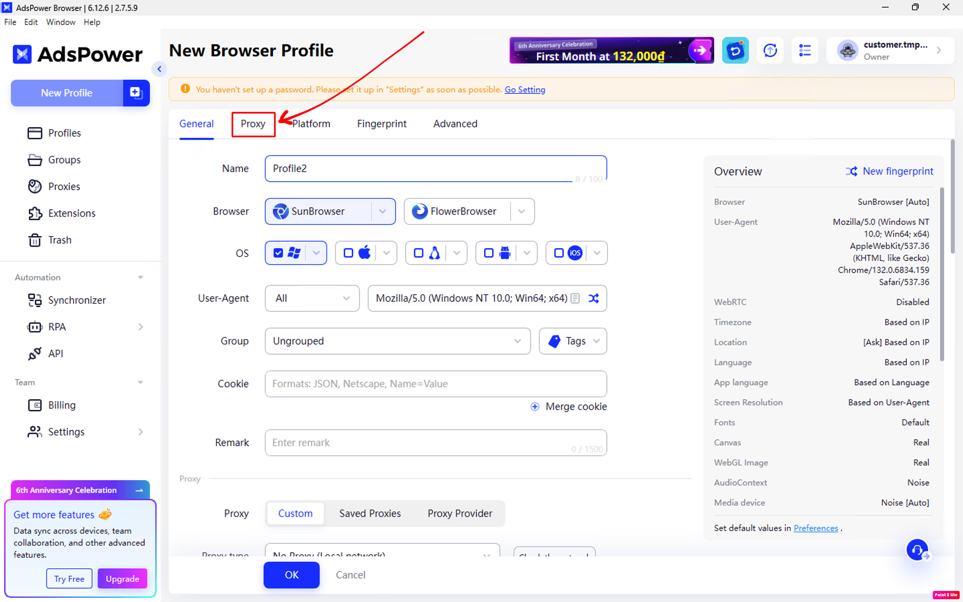Image resolution: width=963 pixels, height=602 pixels.
Task: Randomize the User-Agent with shuffle icon
Action: [594, 298]
